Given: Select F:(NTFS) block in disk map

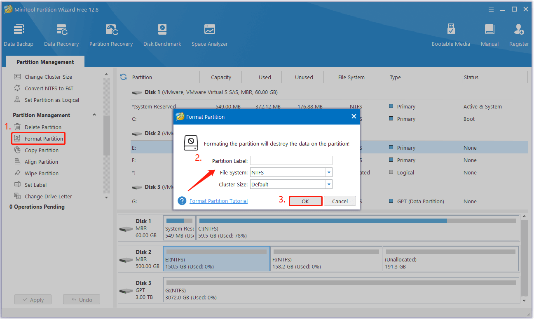Looking at the screenshot, I should pyautogui.click(x=326, y=259).
